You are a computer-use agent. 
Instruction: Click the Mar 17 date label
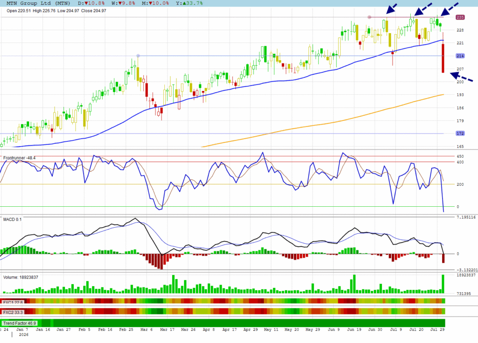pos(168,329)
